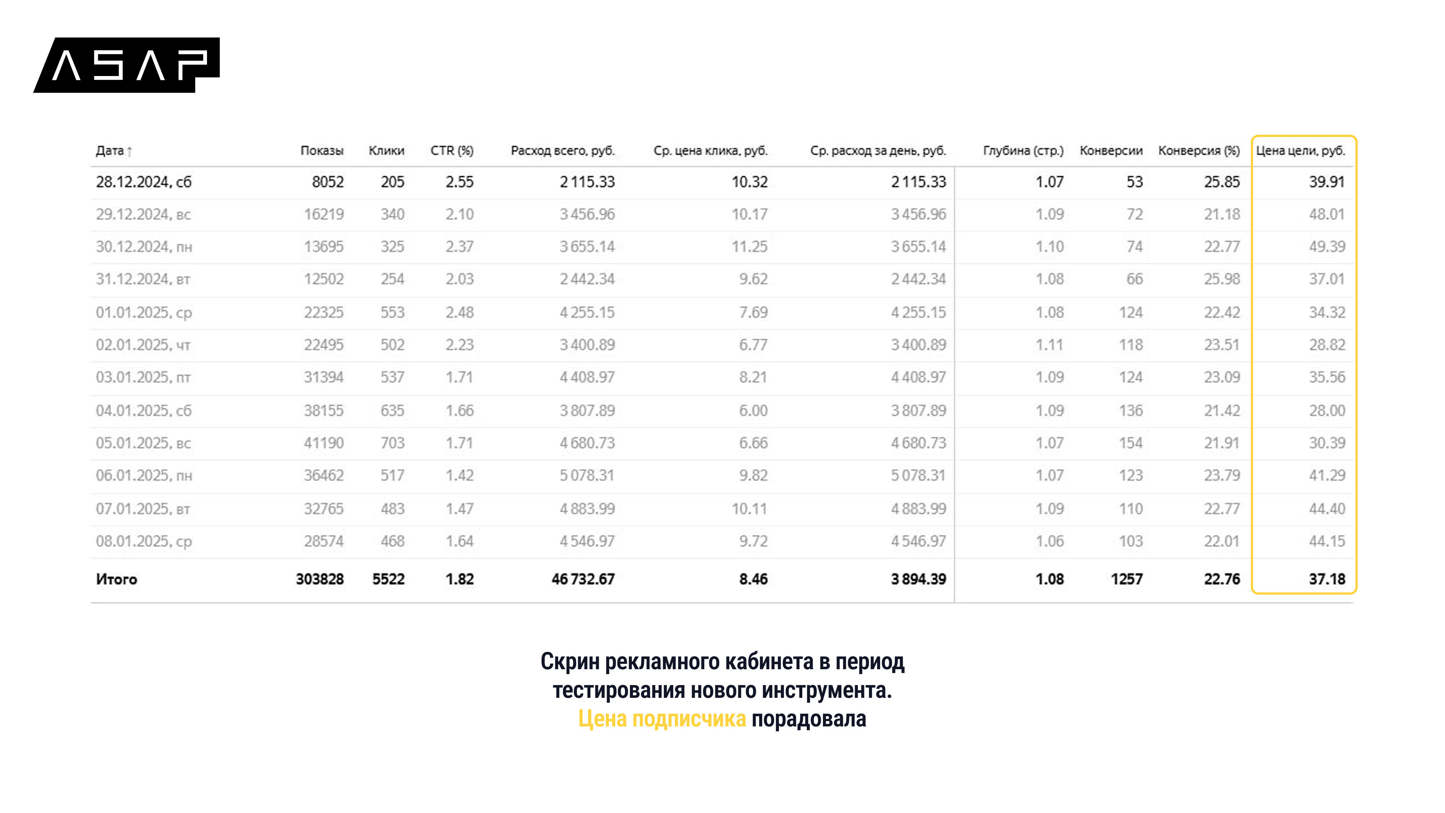Click the total conversions value 1257
The width and height of the screenshot is (1445, 813).
(1126, 579)
